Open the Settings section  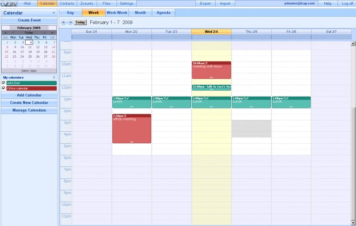tap(127, 4)
